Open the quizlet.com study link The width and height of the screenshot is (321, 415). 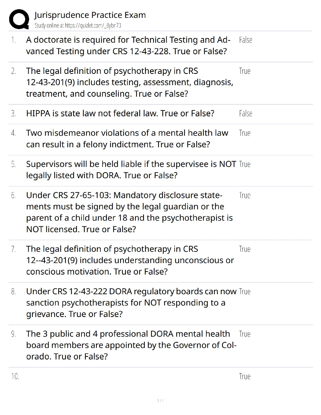[x=78, y=26]
